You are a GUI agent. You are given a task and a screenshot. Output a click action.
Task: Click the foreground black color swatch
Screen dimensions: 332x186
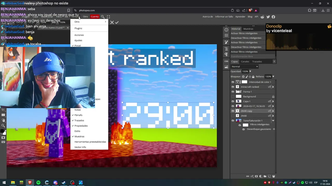(x=2, y=131)
